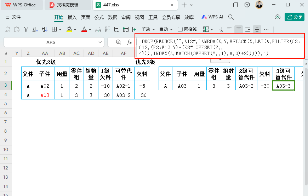
Task: Switch to the 审阅 tab
Action: click(126, 17)
